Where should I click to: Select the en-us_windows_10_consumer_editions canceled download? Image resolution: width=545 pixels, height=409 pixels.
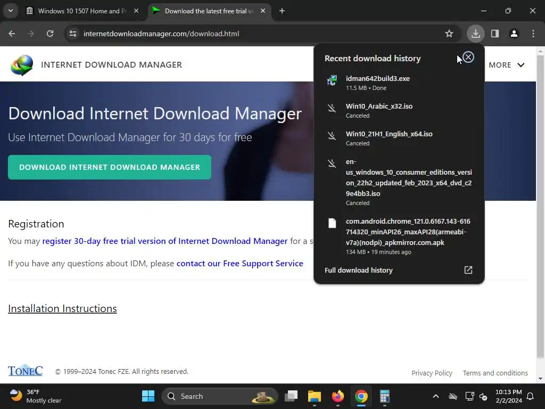[399, 182]
